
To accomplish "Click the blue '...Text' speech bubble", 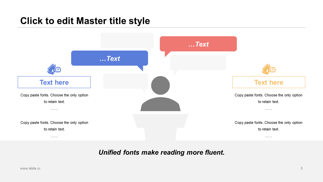I will [110, 58].
